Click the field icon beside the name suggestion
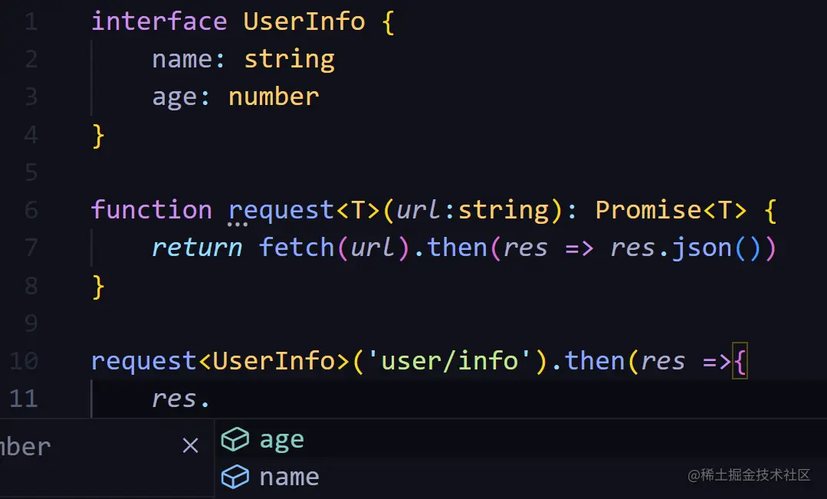The image size is (827, 499). pyautogui.click(x=235, y=478)
